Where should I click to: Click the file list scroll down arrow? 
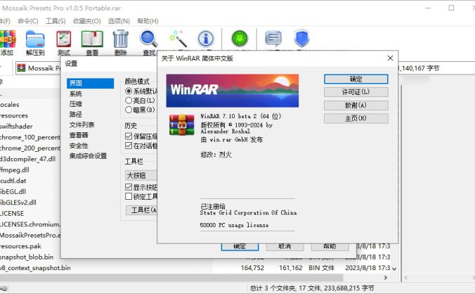click(x=394, y=269)
